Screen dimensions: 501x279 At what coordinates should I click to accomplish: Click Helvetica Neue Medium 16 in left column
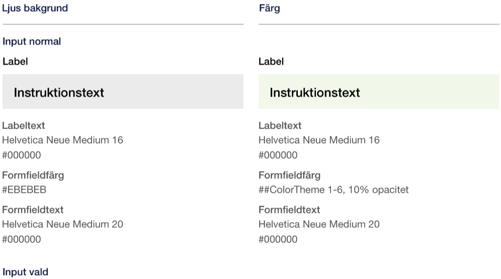[x=62, y=140]
